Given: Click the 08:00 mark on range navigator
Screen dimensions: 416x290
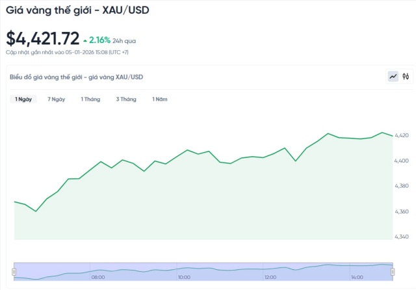Looking at the screenshot, I should pyautogui.click(x=98, y=277).
